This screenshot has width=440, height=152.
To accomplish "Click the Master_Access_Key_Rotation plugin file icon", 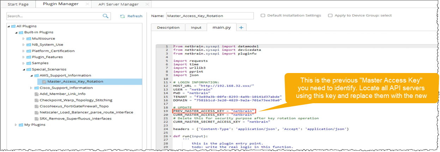I will point(44,81).
